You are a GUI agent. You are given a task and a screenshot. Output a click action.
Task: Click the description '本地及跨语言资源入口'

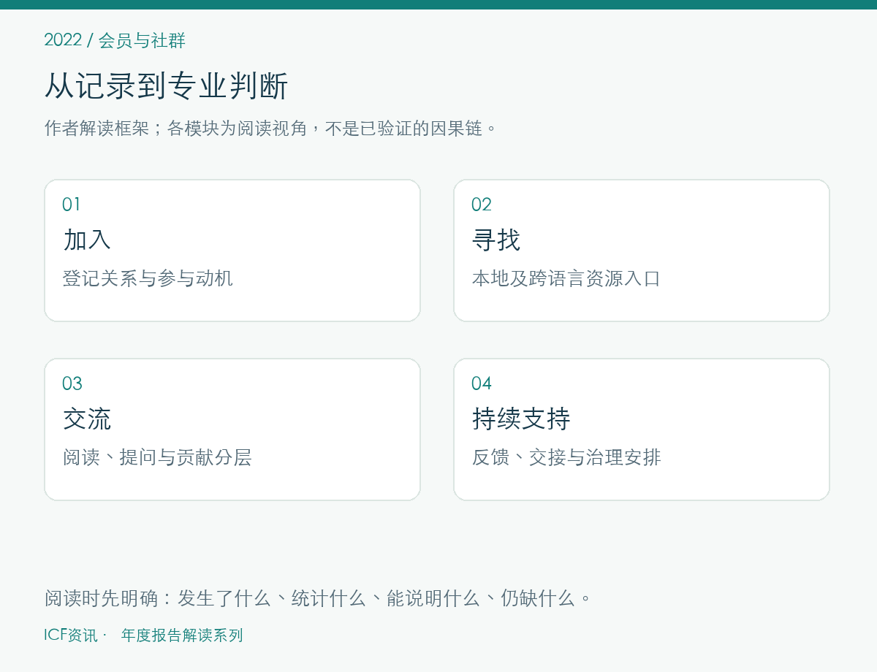pos(566,278)
